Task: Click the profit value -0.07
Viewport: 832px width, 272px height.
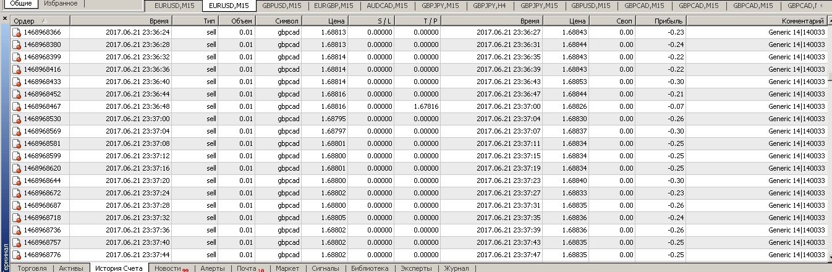Action: coord(676,106)
